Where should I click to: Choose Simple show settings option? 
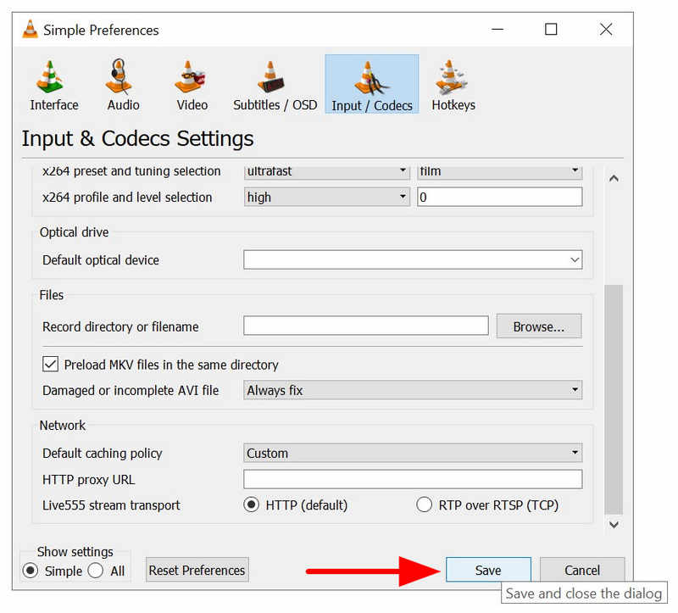pyautogui.click(x=31, y=571)
